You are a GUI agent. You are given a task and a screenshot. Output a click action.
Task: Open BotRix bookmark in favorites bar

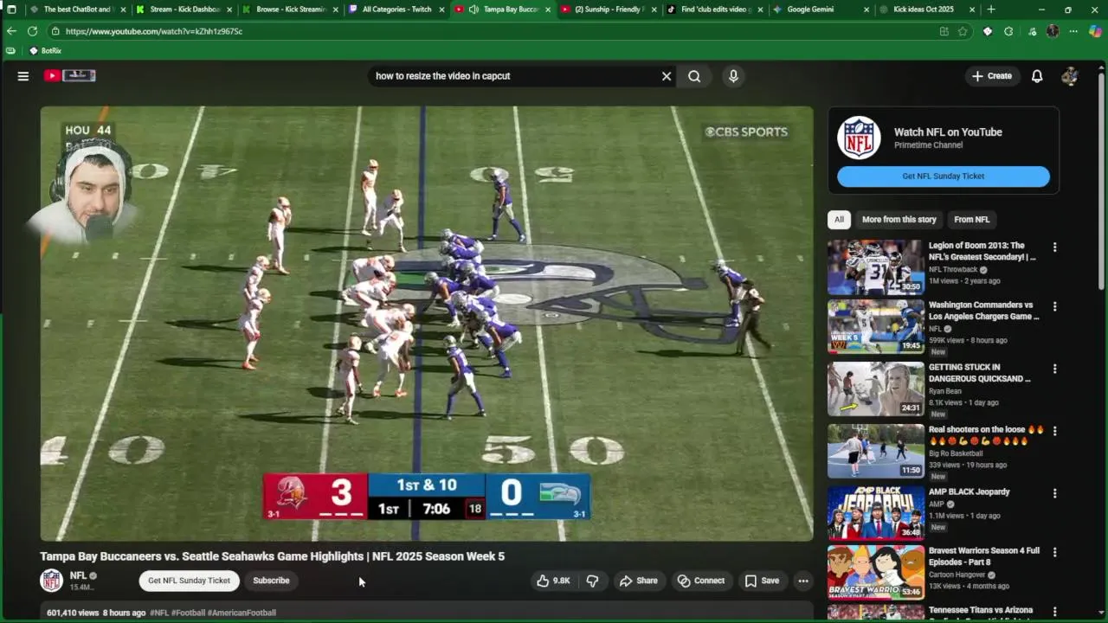coord(46,51)
